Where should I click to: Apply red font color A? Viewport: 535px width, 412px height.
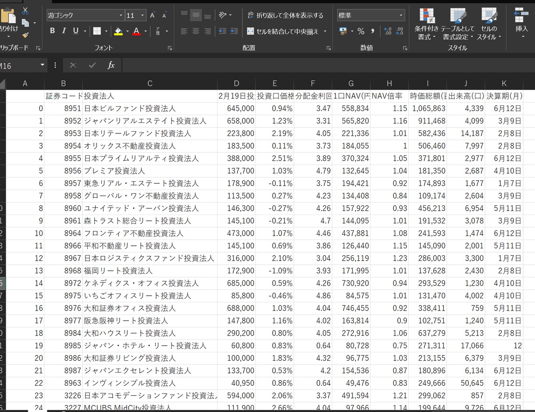pos(136,31)
